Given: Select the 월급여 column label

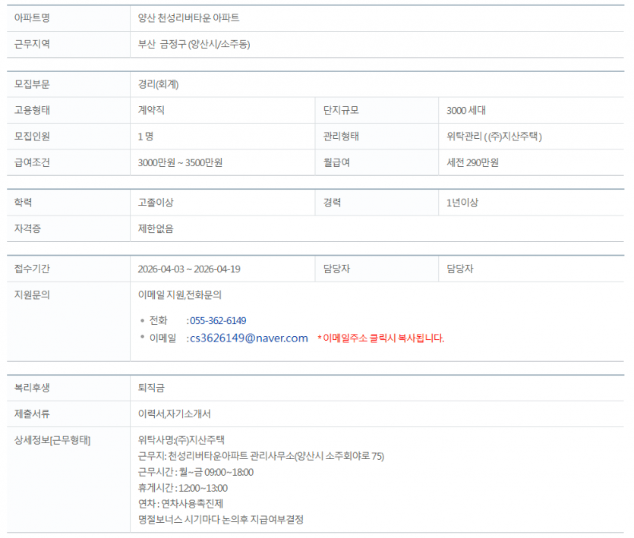Looking at the screenshot, I should [336, 162].
